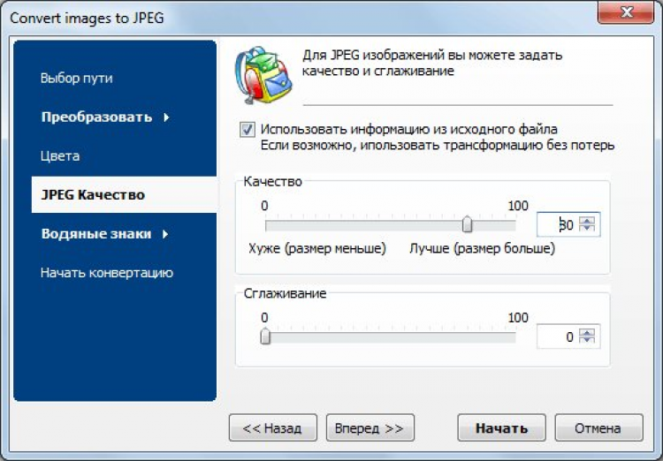Open the Выбор пути step
The height and width of the screenshot is (461, 663).
77,78
